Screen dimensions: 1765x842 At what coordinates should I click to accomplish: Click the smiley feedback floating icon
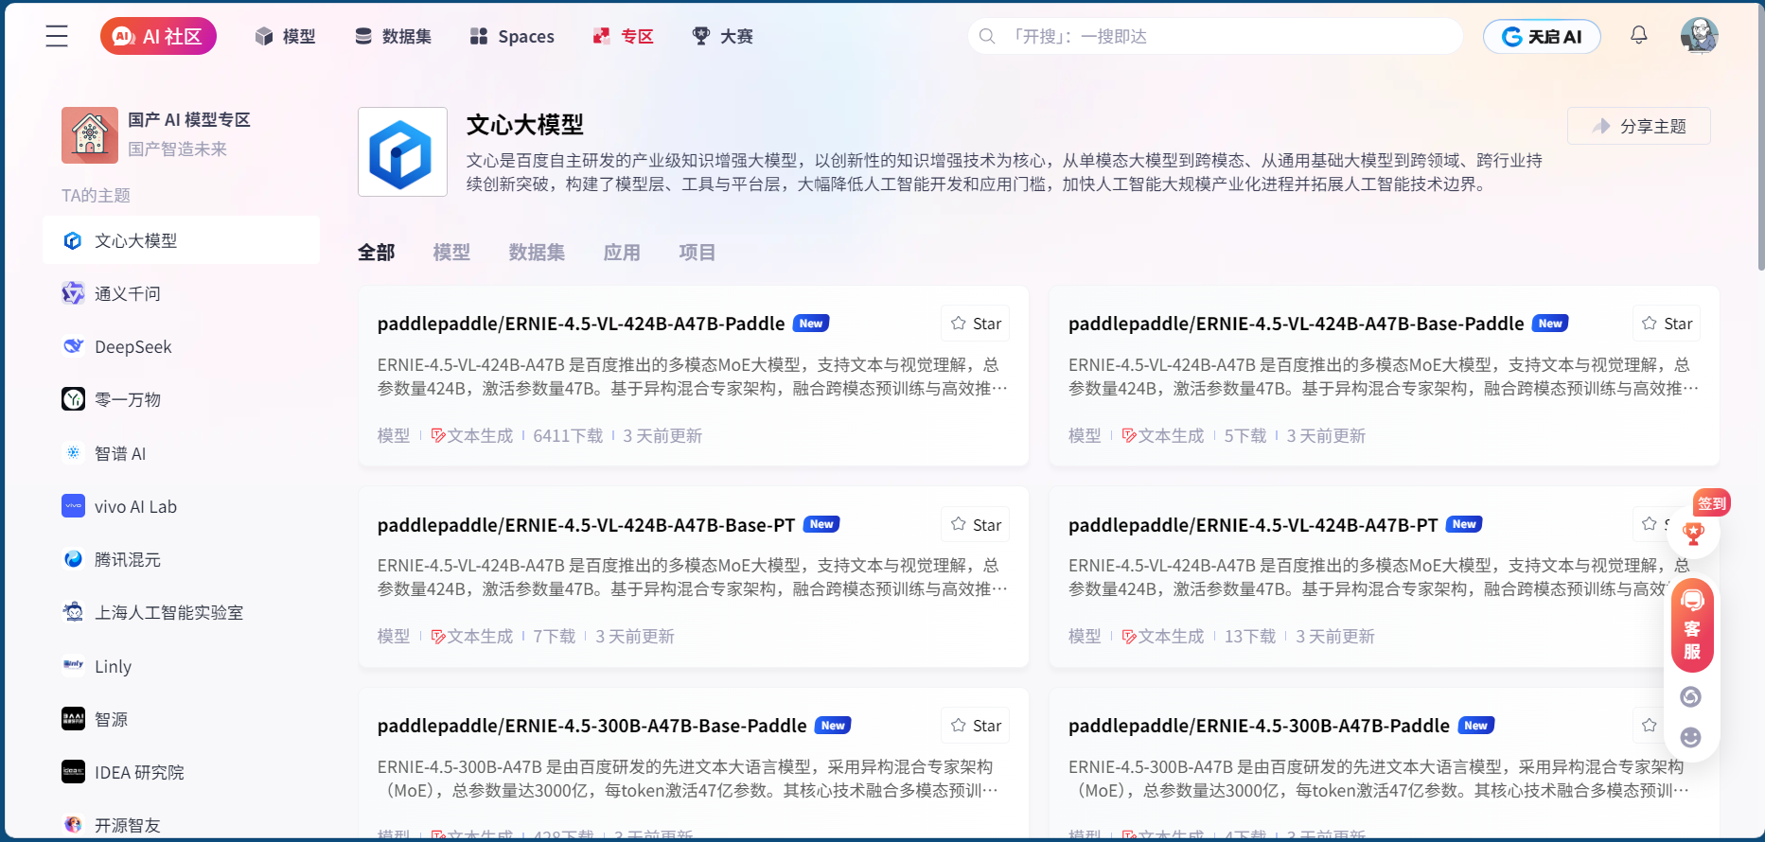[1690, 737]
